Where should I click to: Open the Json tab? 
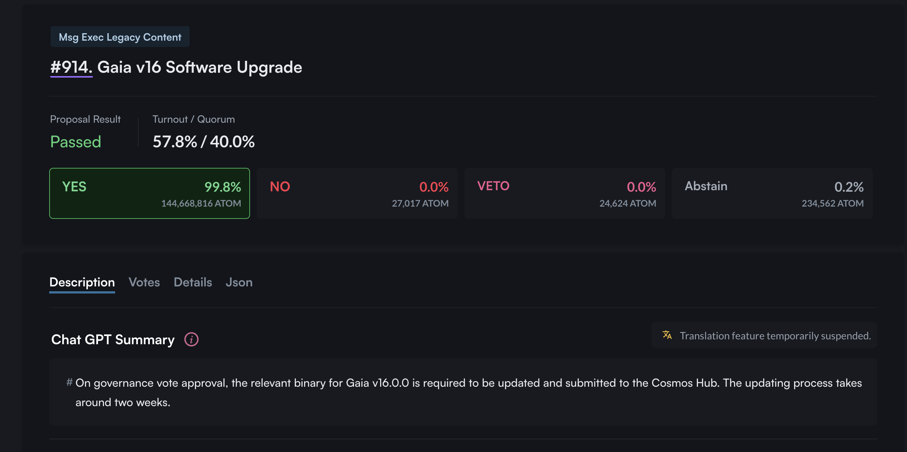239,282
